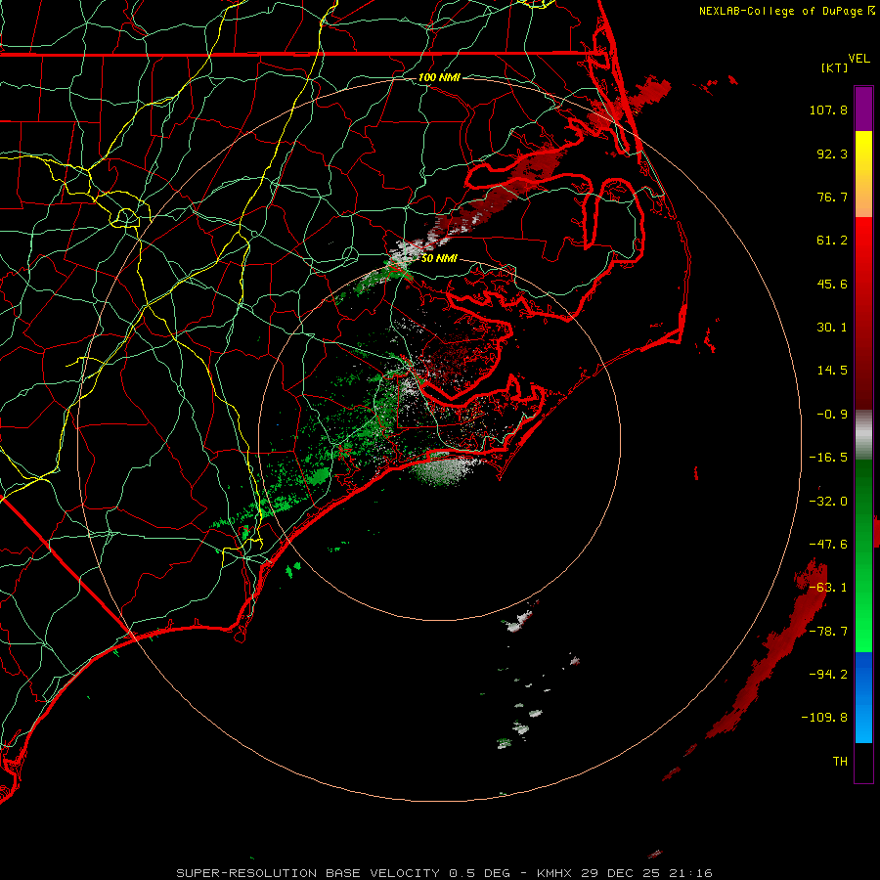Select the 61.2 velocity scale value
The width and height of the screenshot is (880, 880).
832,241
